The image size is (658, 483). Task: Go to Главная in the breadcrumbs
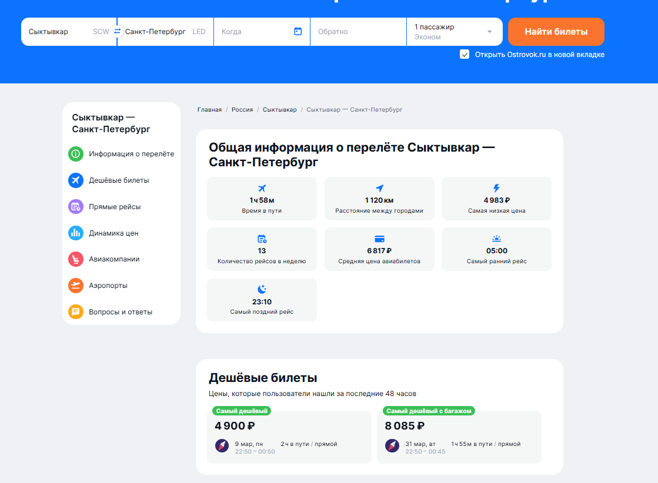pos(209,110)
